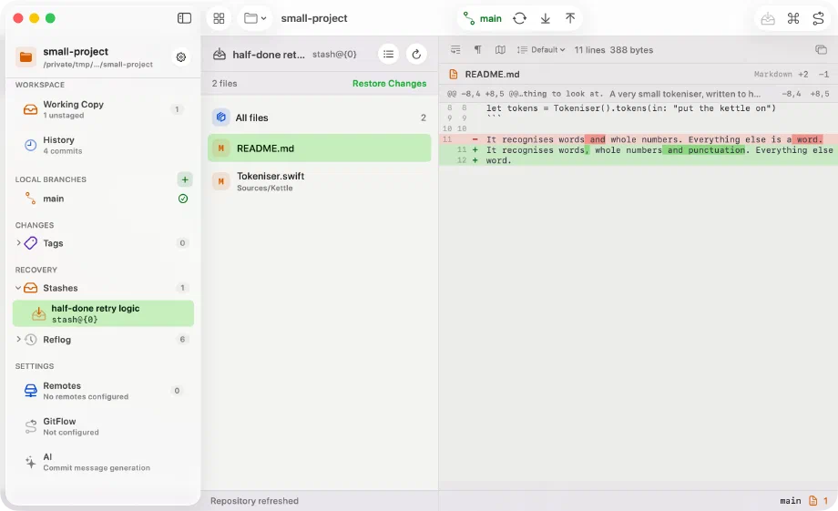The width and height of the screenshot is (838, 511).
Task: Click the +2 added lines counter
Action: pyautogui.click(x=802, y=75)
